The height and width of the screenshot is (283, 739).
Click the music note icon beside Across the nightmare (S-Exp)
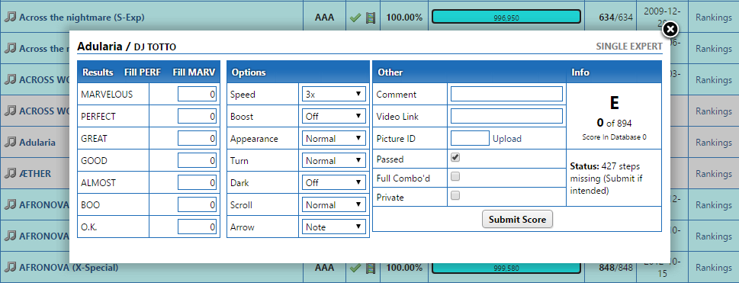pyautogui.click(x=11, y=18)
